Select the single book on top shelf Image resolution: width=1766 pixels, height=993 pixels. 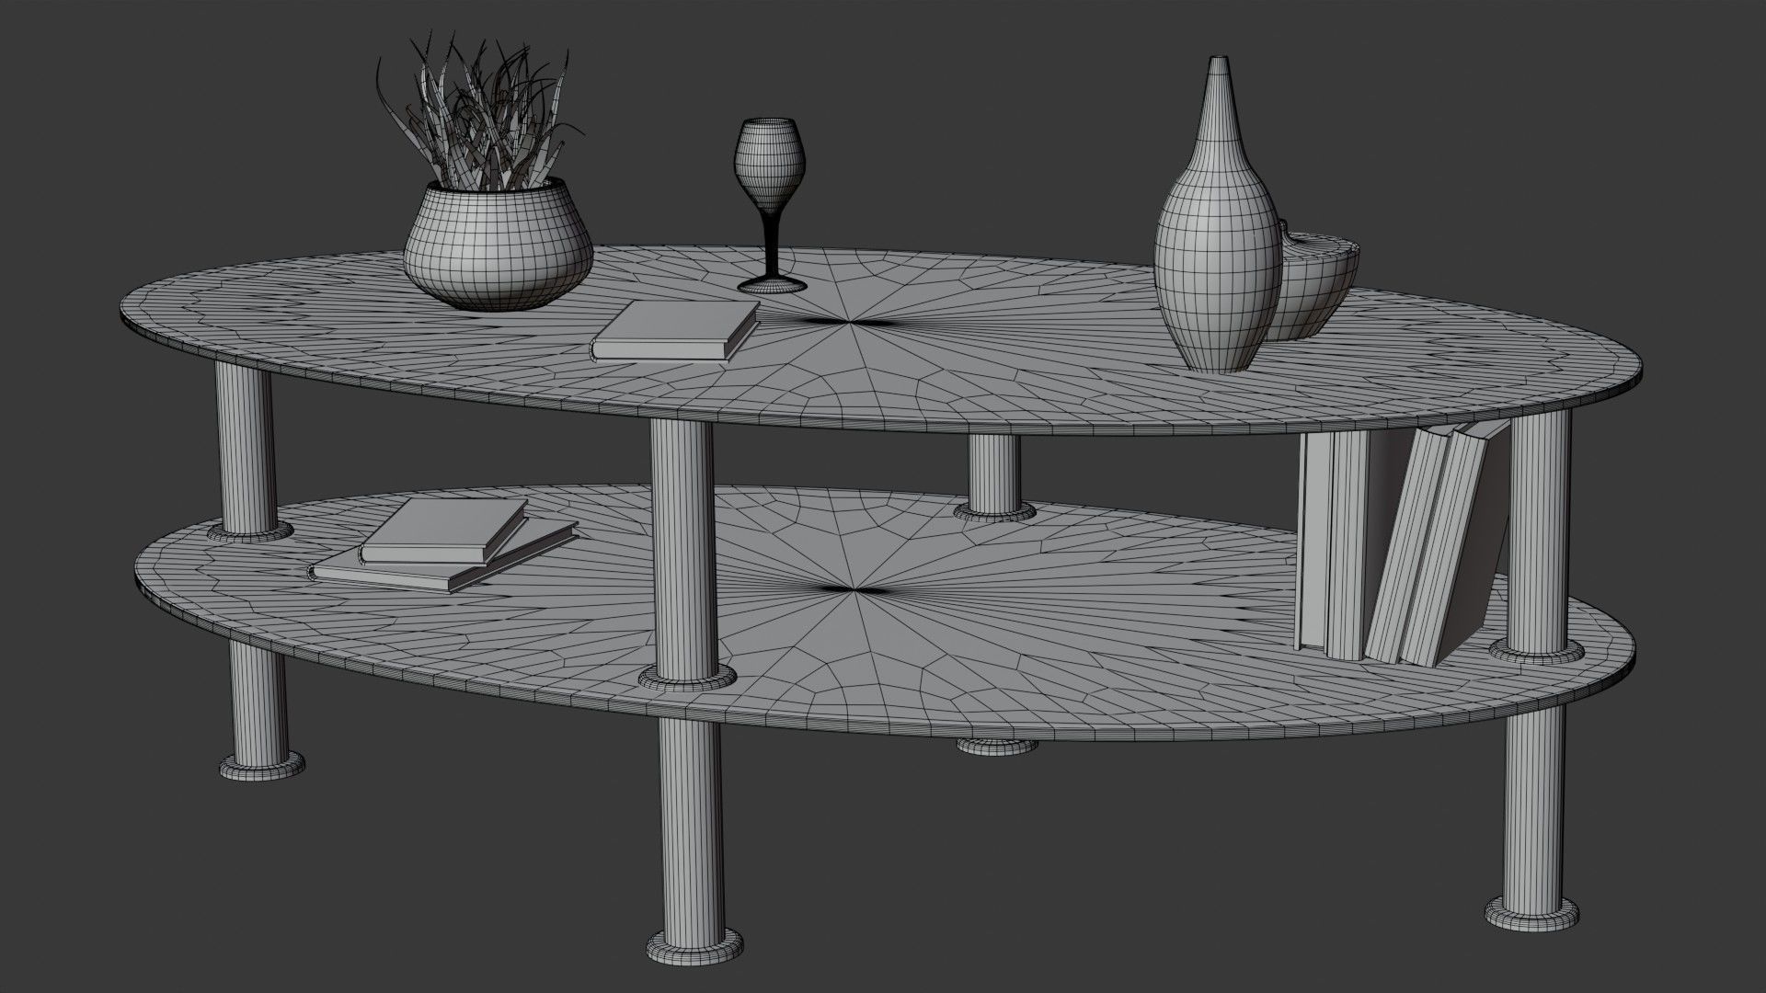tap(674, 329)
